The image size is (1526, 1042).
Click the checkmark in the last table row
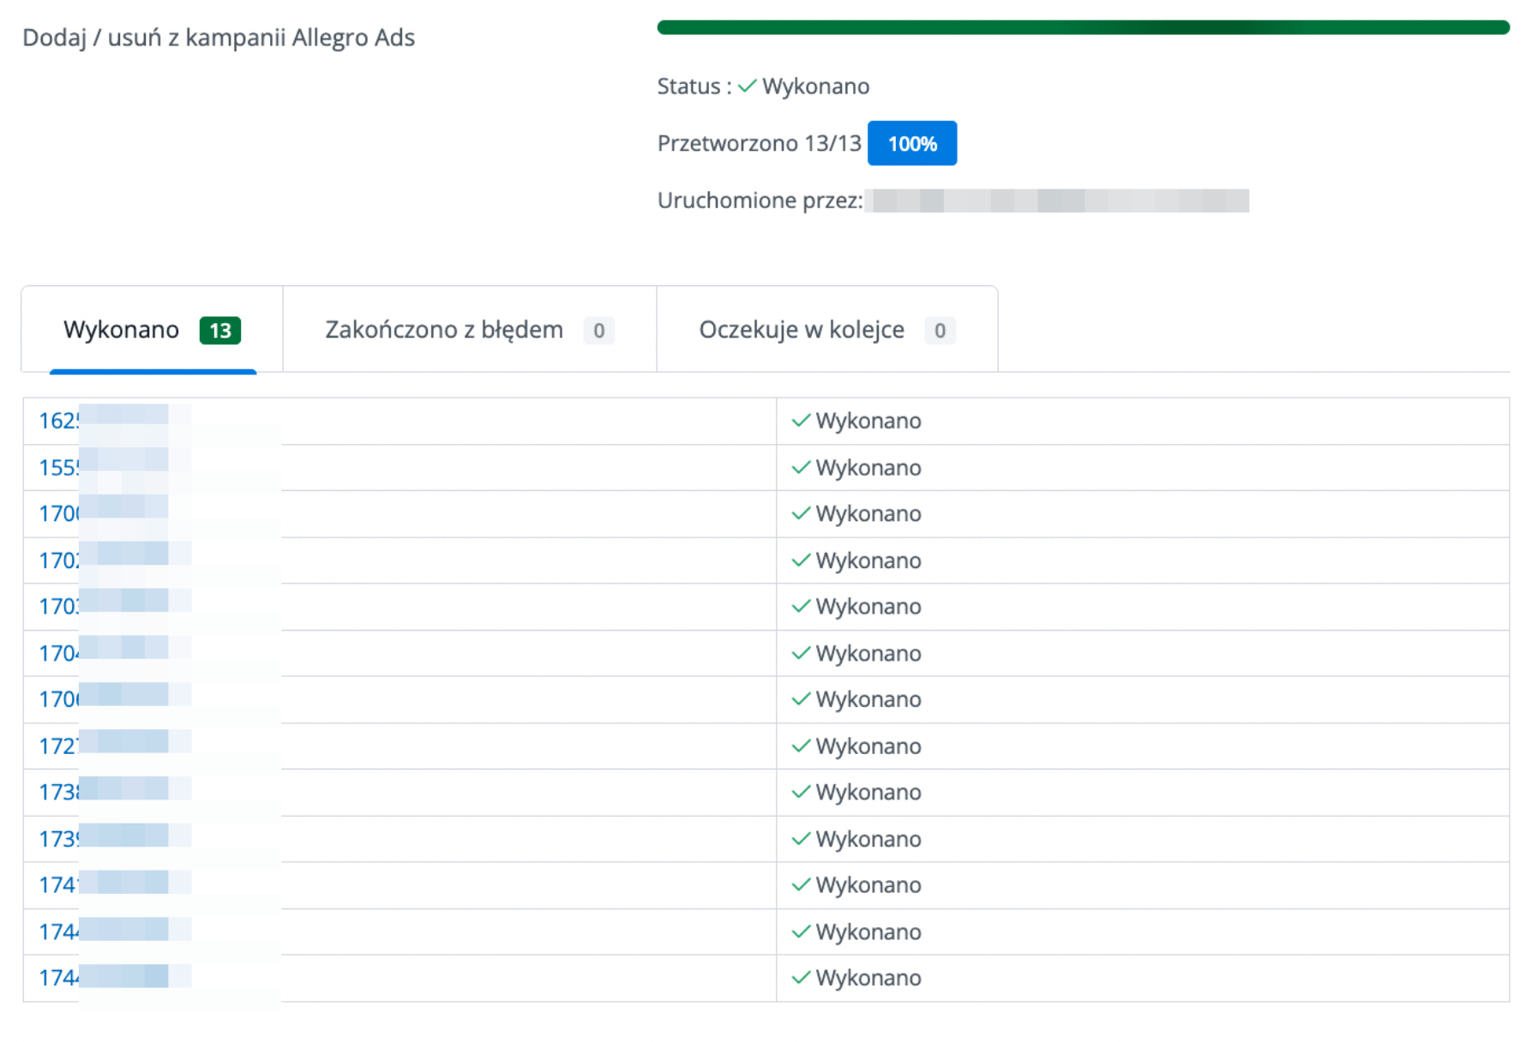(801, 978)
